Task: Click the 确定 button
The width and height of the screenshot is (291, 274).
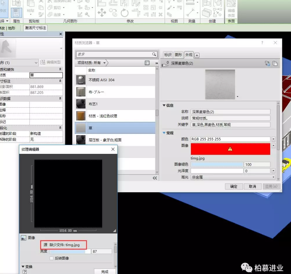Action: 234,186
